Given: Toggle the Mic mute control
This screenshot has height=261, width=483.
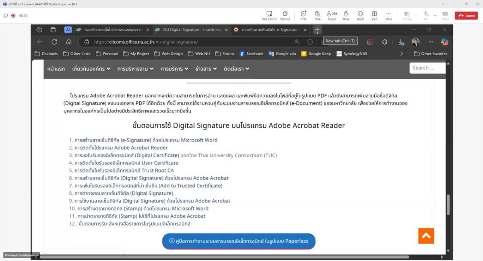Looking at the screenshot, I should (x=426, y=15).
